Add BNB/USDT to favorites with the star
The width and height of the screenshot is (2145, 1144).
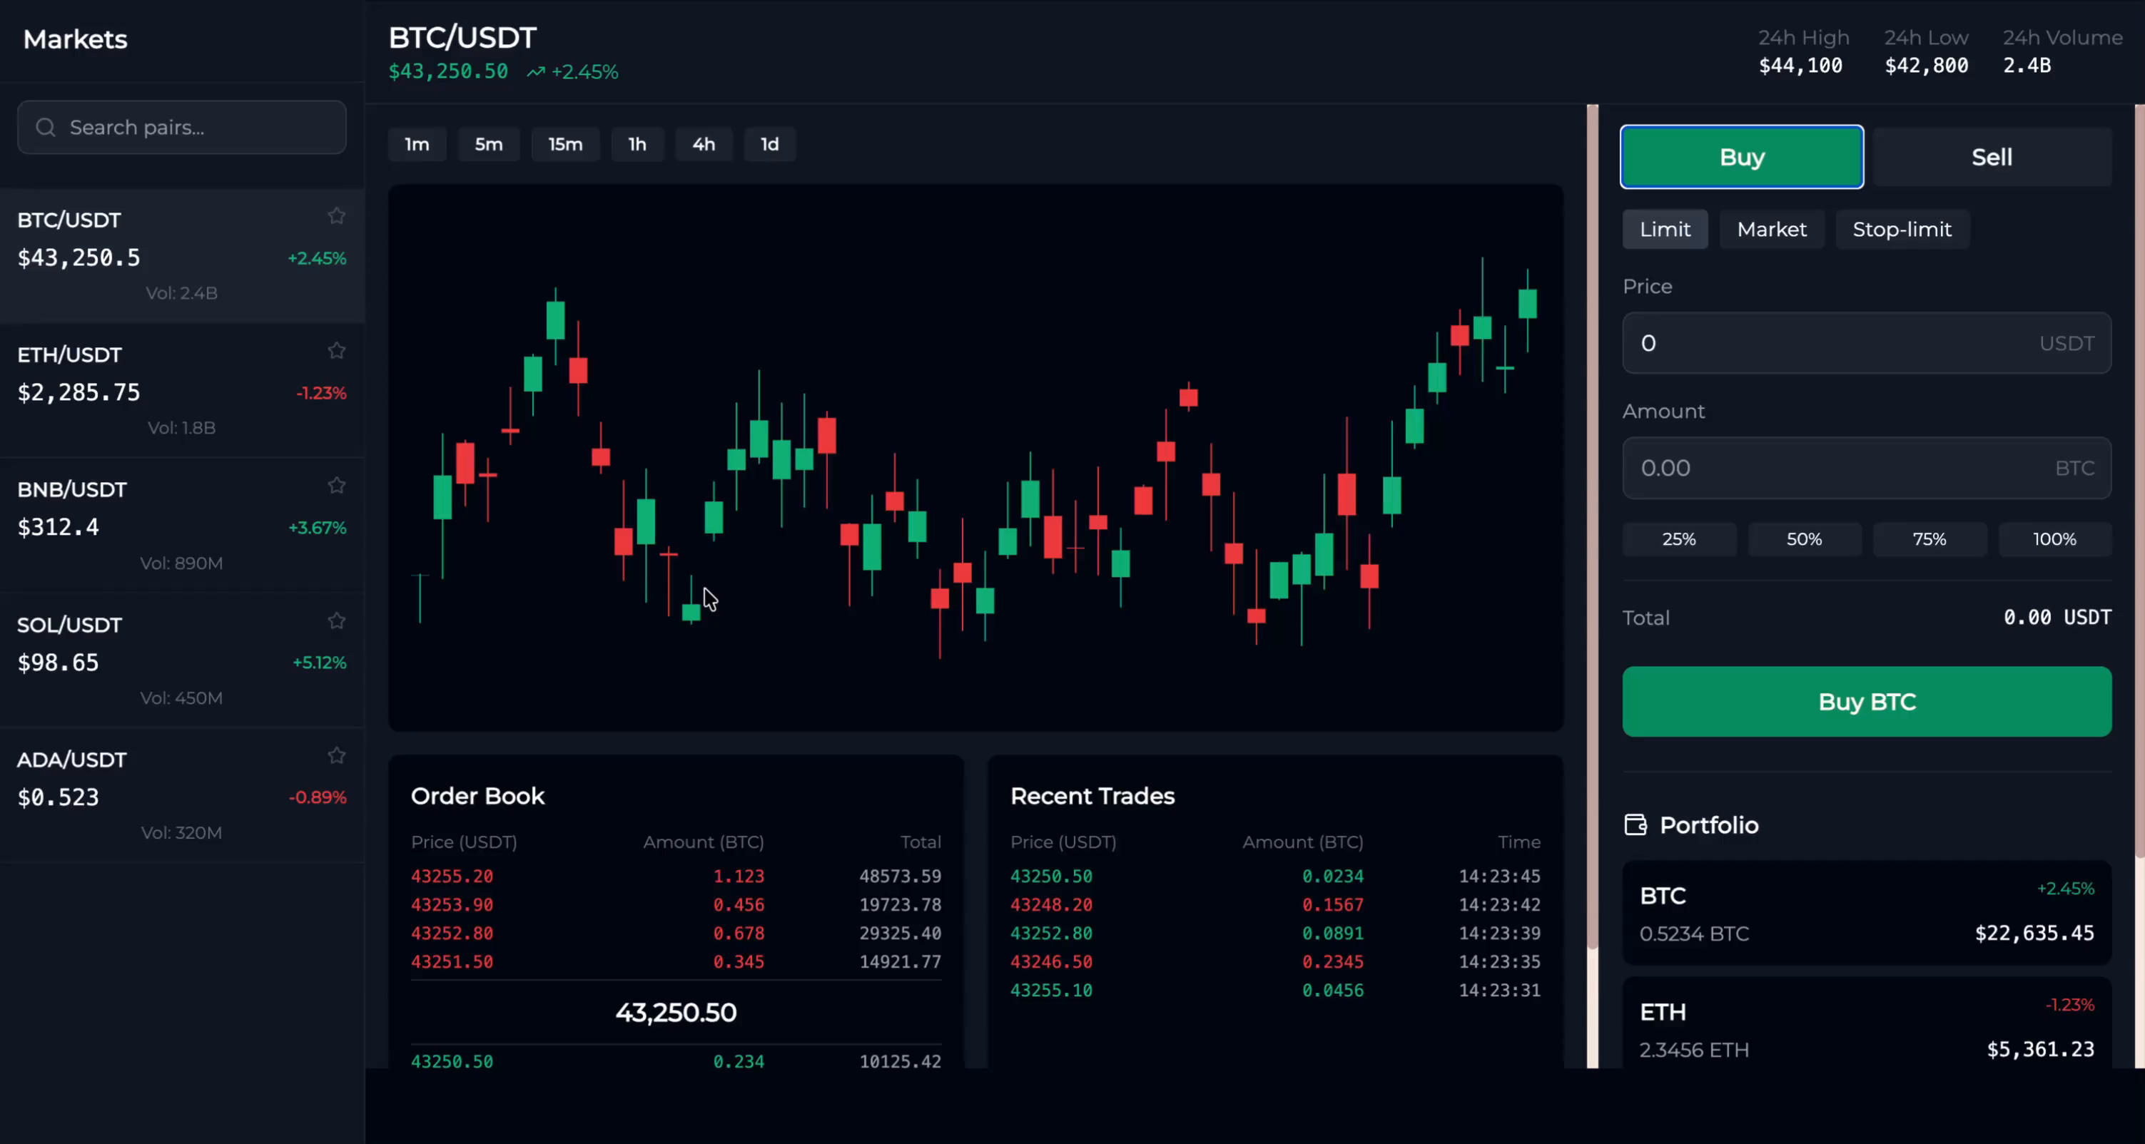pos(336,485)
